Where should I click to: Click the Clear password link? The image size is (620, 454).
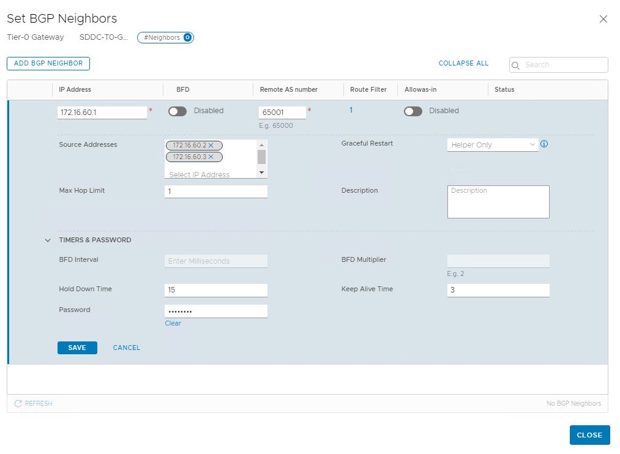click(x=173, y=323)
